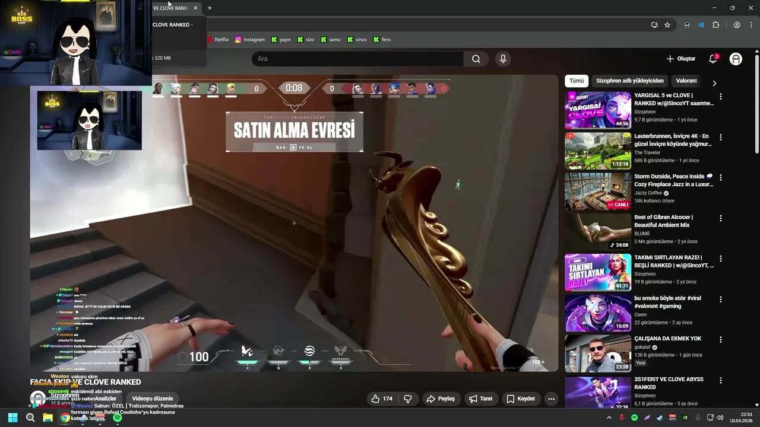Screen dimensions: 760x427
Task: Open bu smoke böyle atılır thumbnail
Action: (597, 313)
